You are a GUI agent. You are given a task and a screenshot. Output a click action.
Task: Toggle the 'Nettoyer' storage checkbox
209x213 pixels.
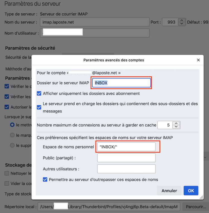[7, 173]
